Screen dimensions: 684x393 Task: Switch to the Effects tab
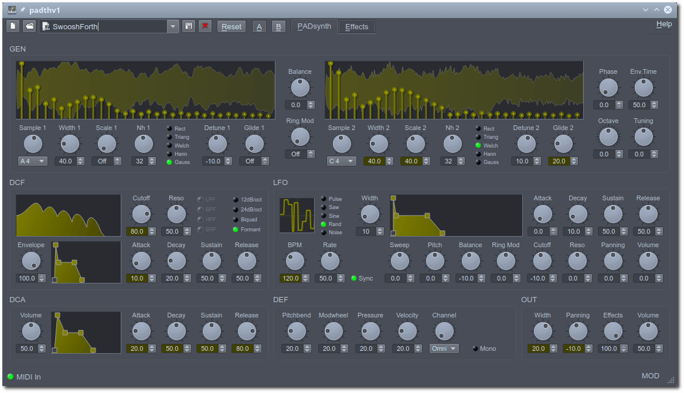coord(356,26)
